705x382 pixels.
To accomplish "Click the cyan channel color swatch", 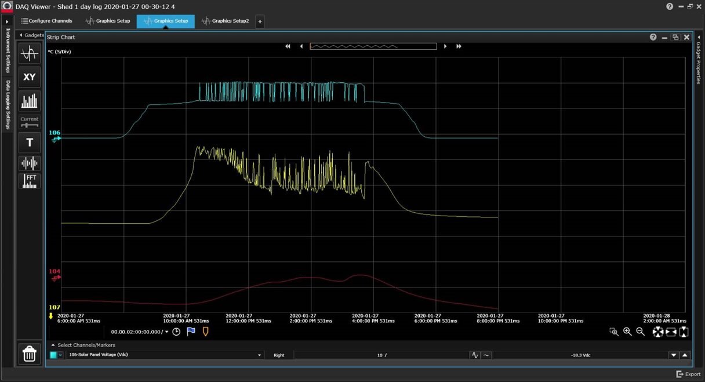I will 53,355.
